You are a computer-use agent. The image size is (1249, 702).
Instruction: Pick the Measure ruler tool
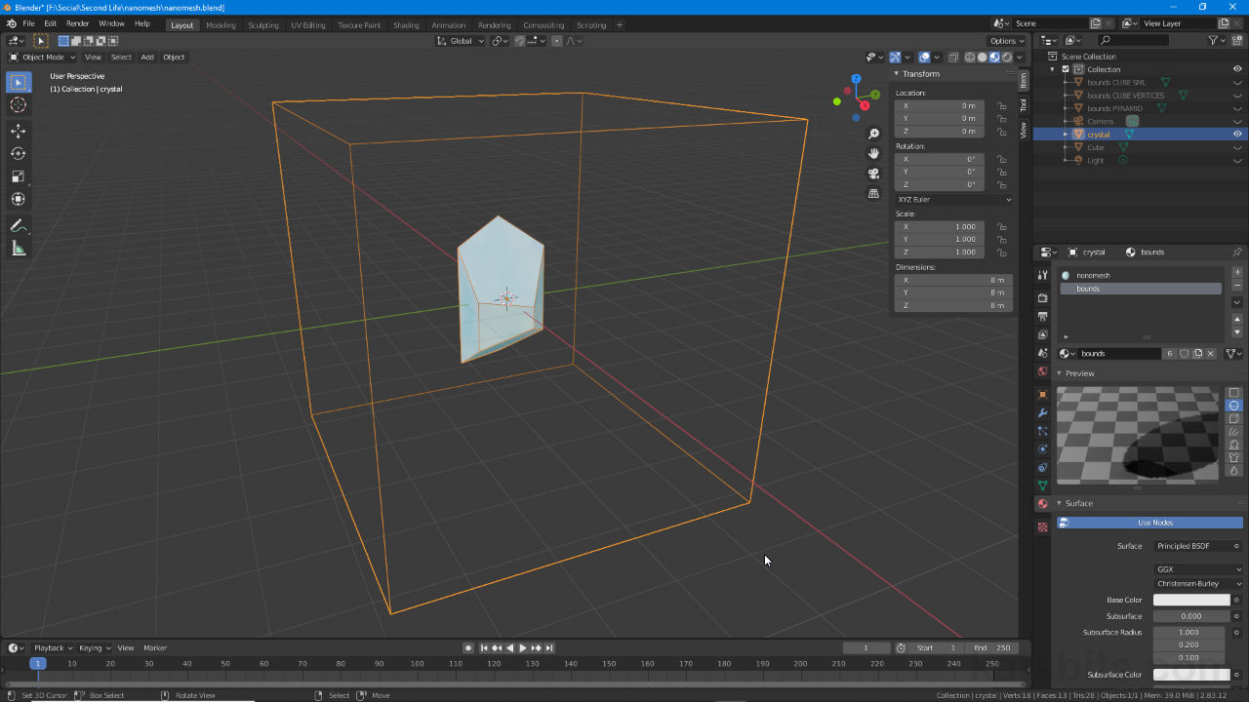18,249
